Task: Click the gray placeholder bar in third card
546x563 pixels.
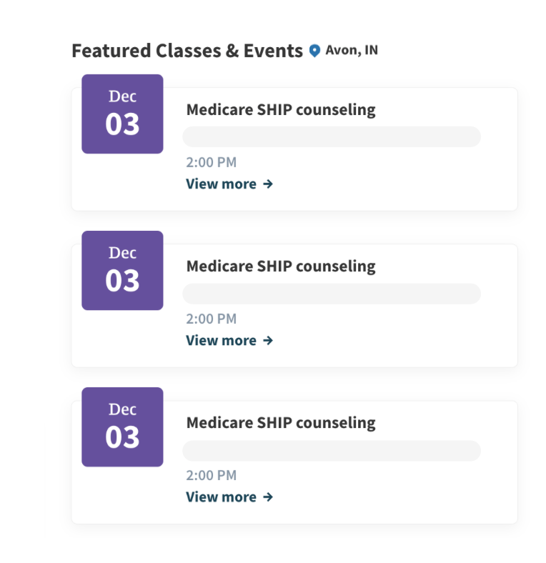Action: pos(332,451)
